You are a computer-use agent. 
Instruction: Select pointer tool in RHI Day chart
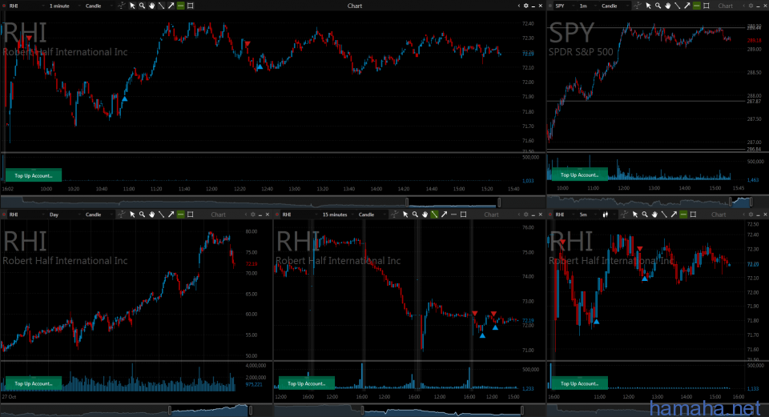(132, 215)
